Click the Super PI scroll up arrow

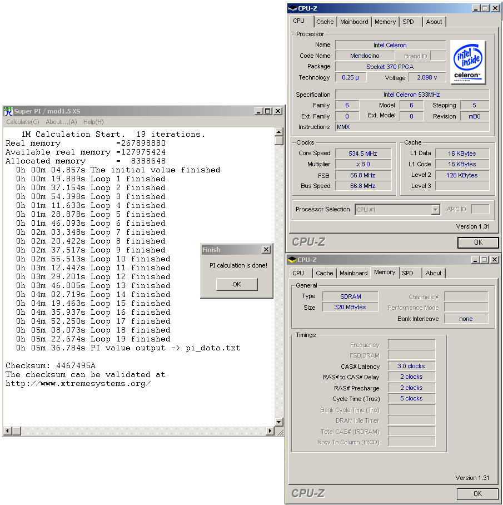pos(278,132)
